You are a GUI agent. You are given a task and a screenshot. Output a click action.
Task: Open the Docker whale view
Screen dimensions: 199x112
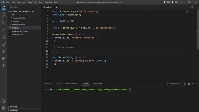point(3,58)
